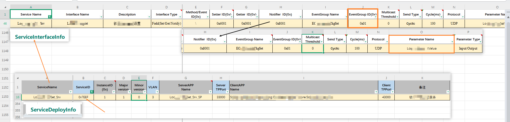Click the Minor version value 0 cell
510x122 pixels.
pos(139,97)
